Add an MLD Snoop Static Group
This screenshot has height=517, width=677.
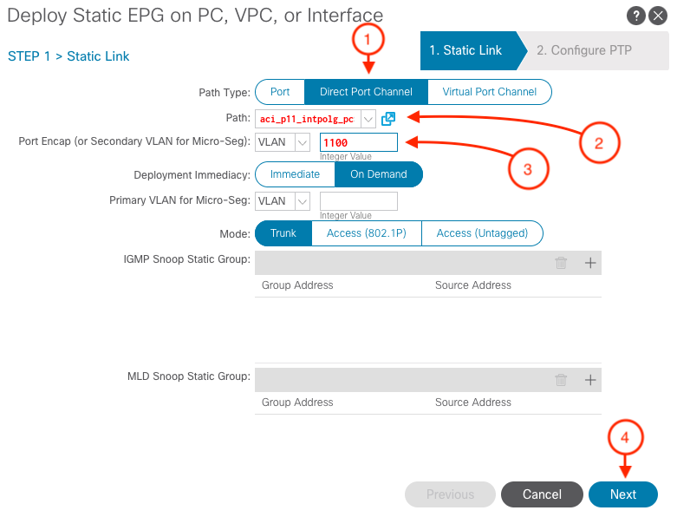590,379
